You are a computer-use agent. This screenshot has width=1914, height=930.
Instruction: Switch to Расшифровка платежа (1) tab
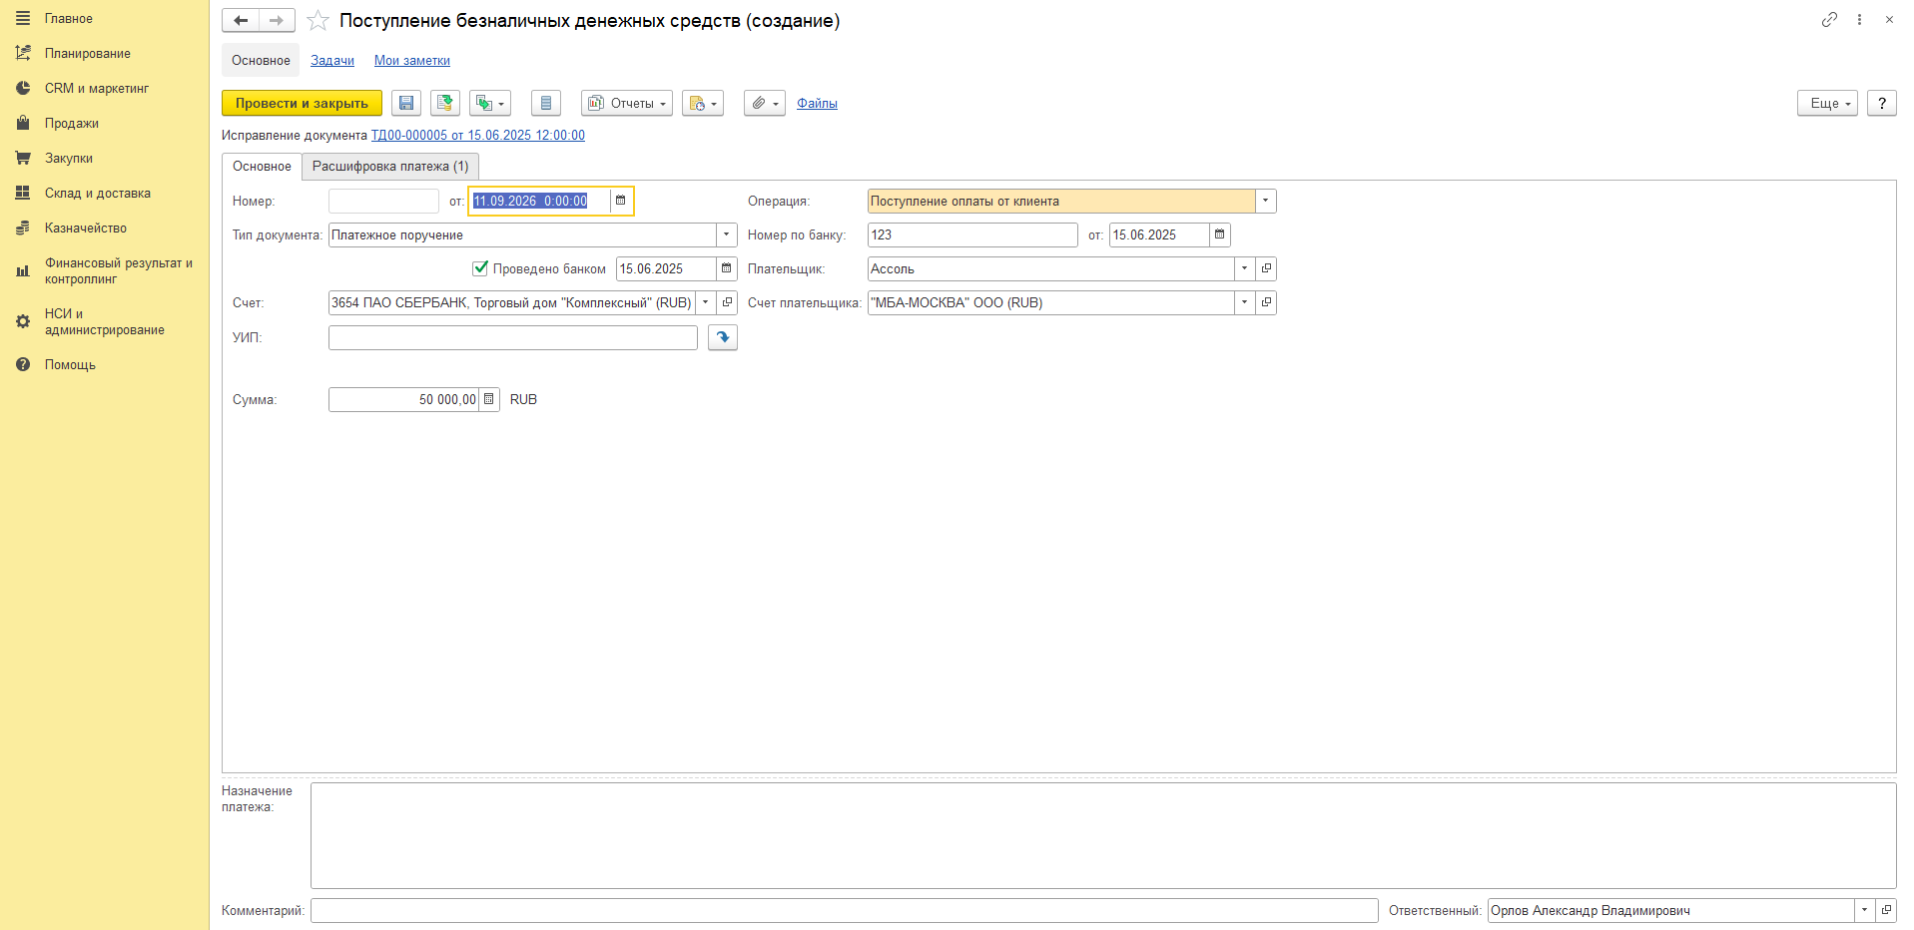click(x=390, y=166)
